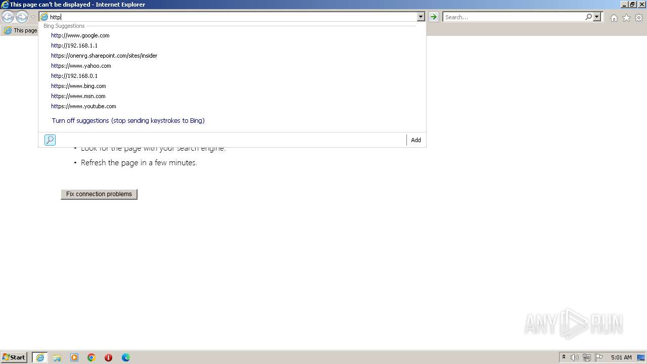The width and height of the screenshot is (647, 364).
Task: Click the IE logo in title bar
Action: [x=5, y=5]
